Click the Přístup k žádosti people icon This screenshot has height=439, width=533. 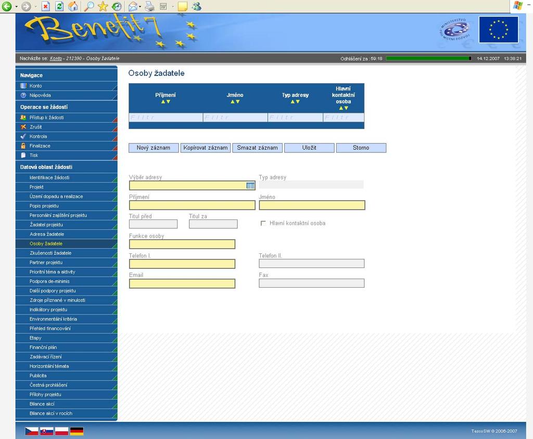coord(23,117)
